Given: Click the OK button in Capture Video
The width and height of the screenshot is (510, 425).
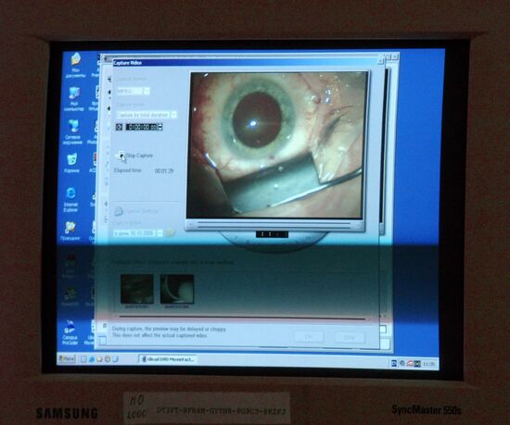Looking at the screenshot, I should point(309,337).
